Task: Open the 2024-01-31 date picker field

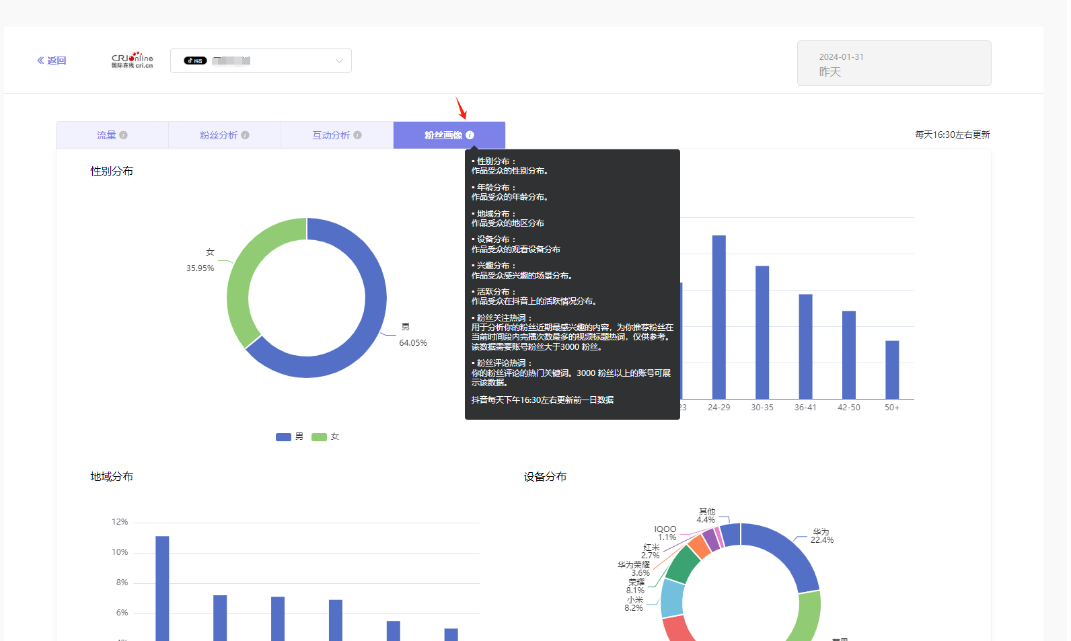Action: (x=894, y=63)
